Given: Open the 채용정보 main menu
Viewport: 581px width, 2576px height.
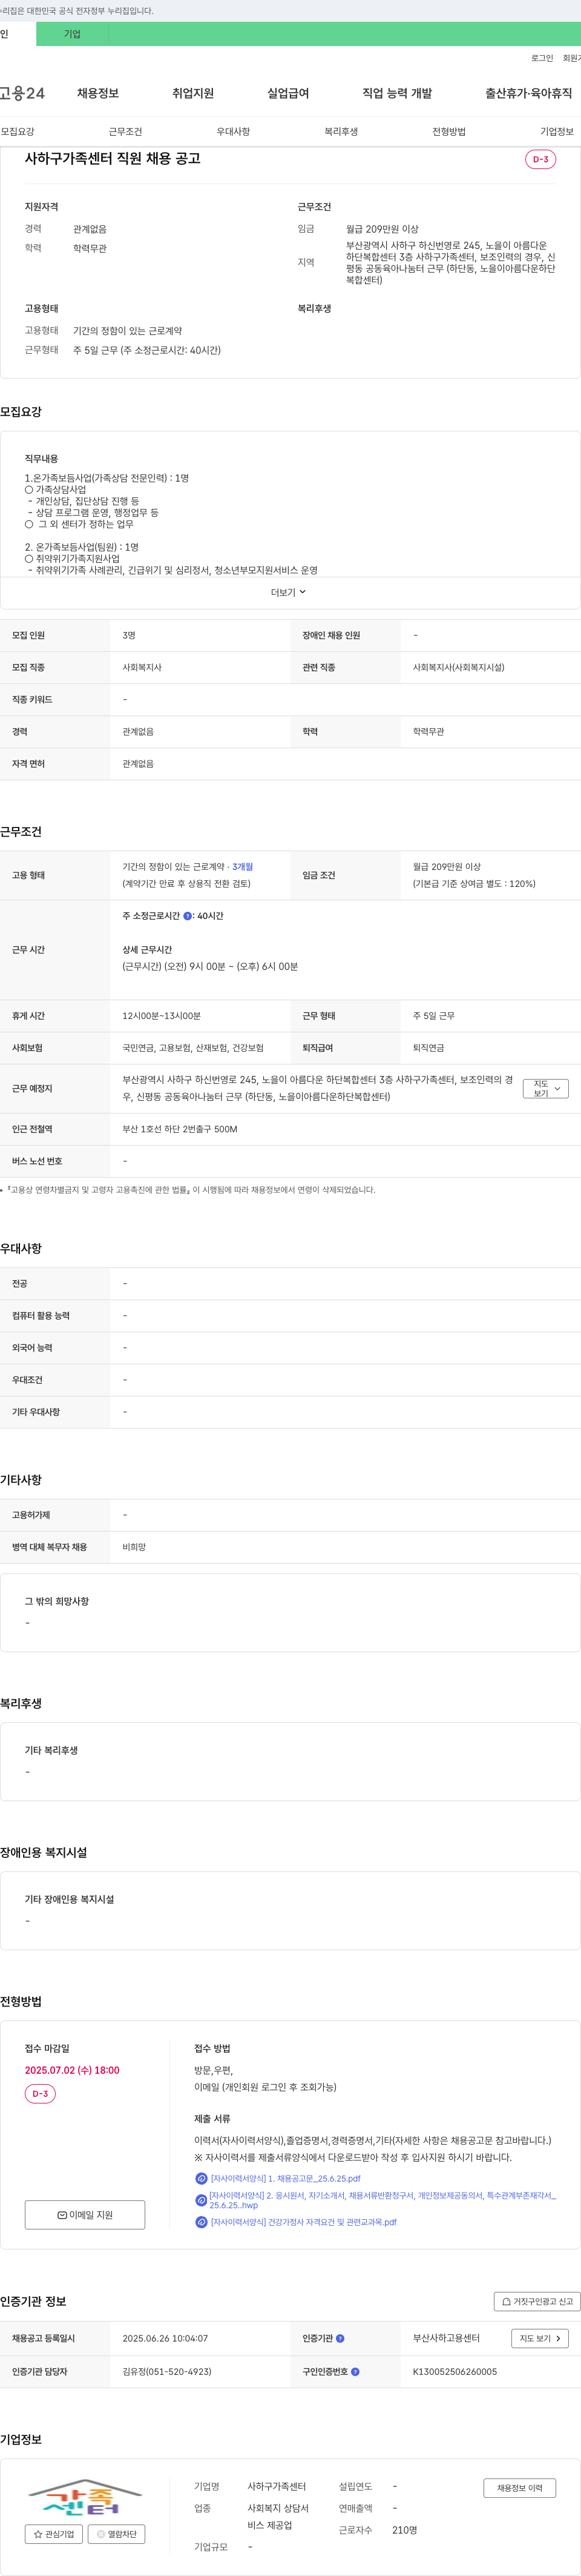Looking at the screenshot, I should point(98,93).
